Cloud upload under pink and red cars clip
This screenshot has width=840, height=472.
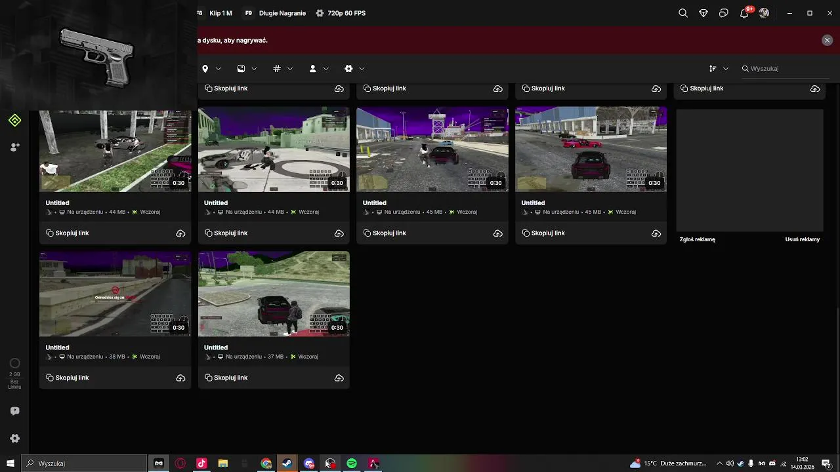point(656,233)
